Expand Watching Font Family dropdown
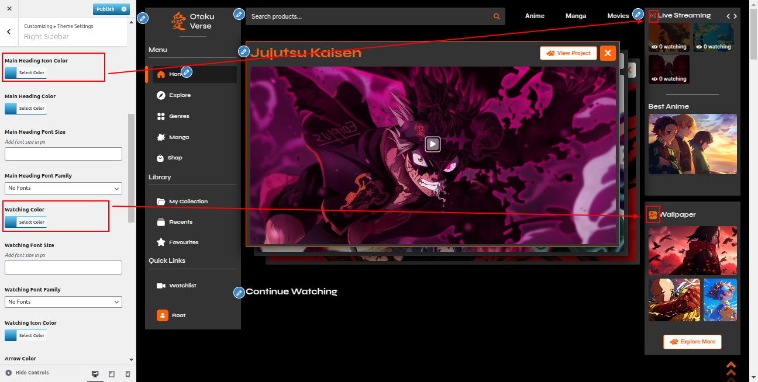The image size is (758, 382). click(63, 302)
